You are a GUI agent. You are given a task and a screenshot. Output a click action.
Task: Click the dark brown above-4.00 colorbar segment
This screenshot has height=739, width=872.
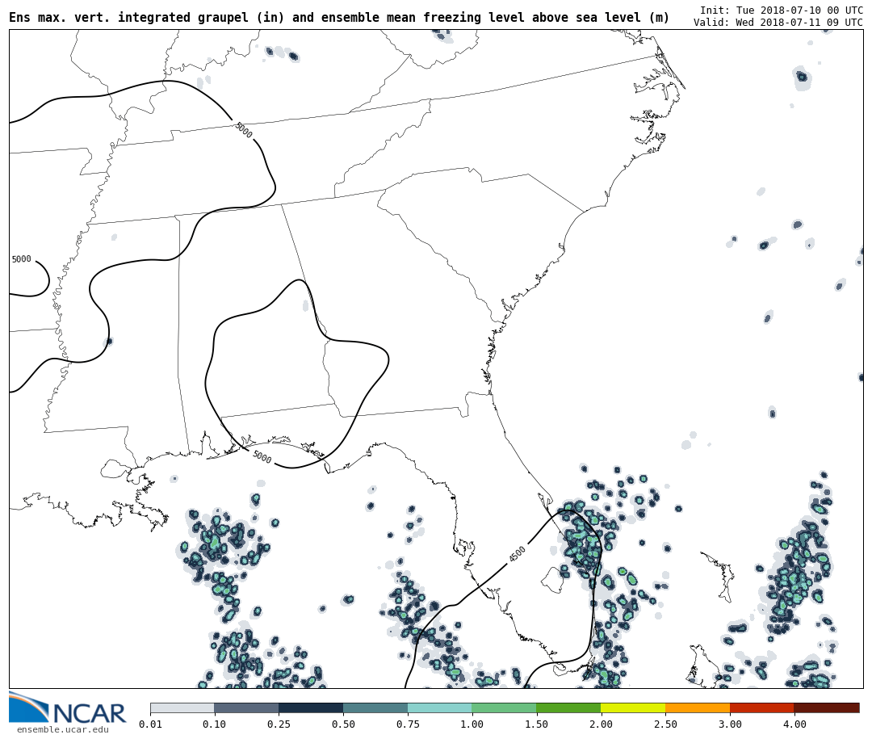(x=827, y=708)
